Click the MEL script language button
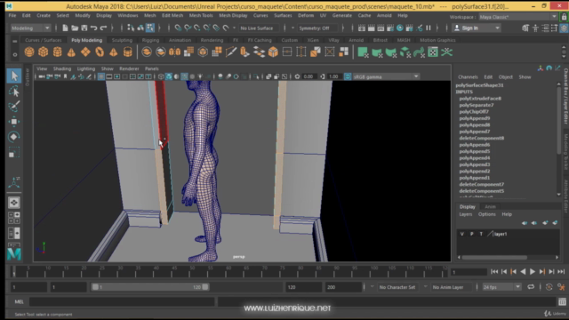Screen dimensions: 569x320 pos(19,301)
